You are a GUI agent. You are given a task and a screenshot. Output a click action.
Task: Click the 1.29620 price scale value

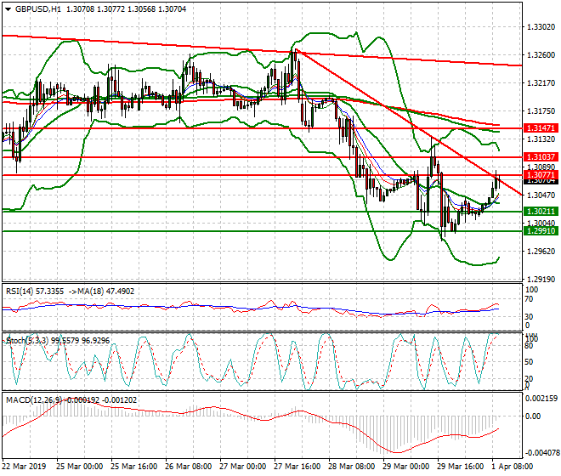click(x=541, y=252)
